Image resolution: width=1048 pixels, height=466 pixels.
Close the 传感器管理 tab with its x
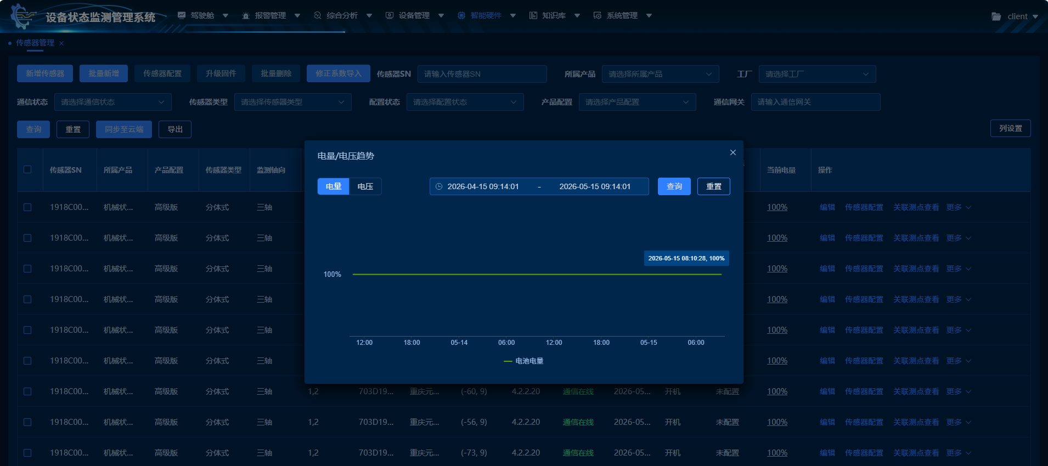(x=61, y=43)
